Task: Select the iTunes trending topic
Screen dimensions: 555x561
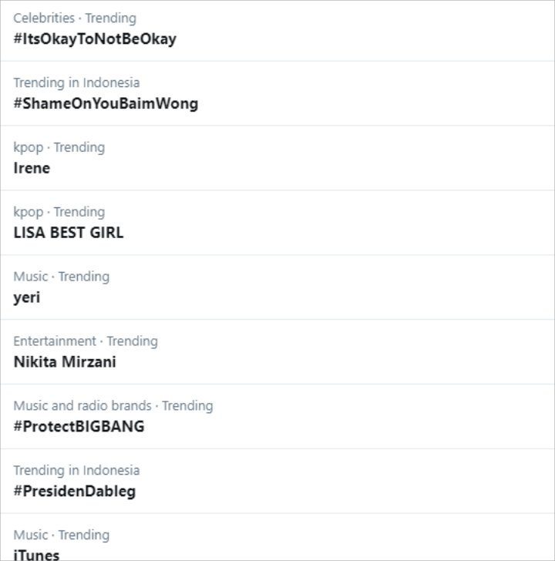Action: [x=36, y=554]
